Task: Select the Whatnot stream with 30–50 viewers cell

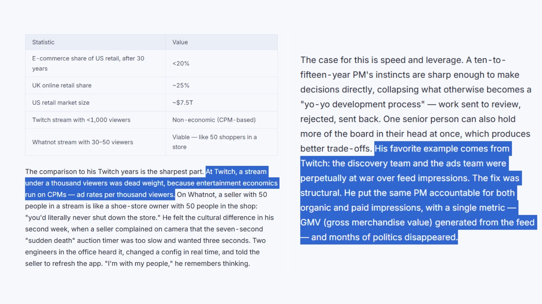Action: click(x=95, y=142)
